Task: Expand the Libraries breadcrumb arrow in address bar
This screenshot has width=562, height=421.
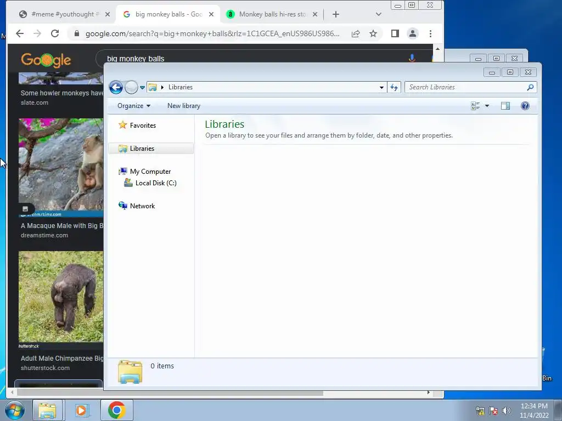Action: pos(162,87)
